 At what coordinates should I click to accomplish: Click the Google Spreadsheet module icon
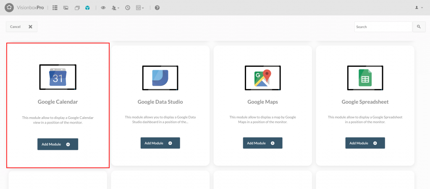365,78
